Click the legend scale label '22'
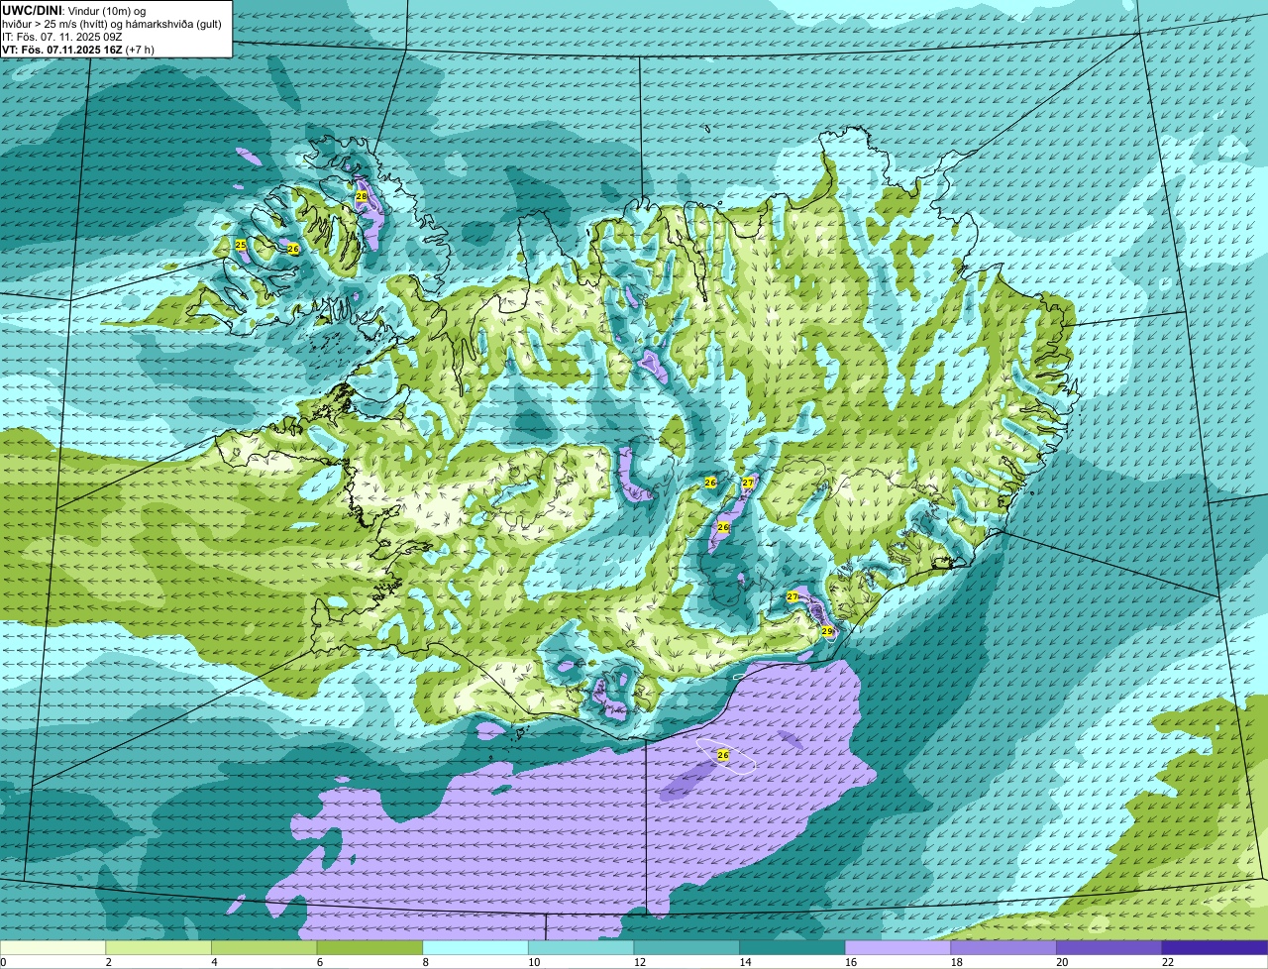 point(1168,962)
